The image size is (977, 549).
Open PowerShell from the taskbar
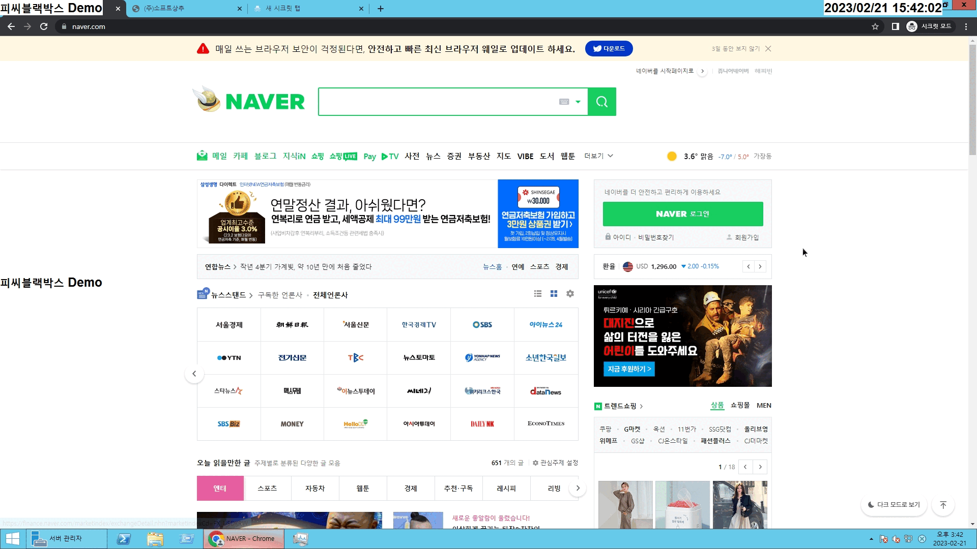pyautogui.click(x=124, y=539)
